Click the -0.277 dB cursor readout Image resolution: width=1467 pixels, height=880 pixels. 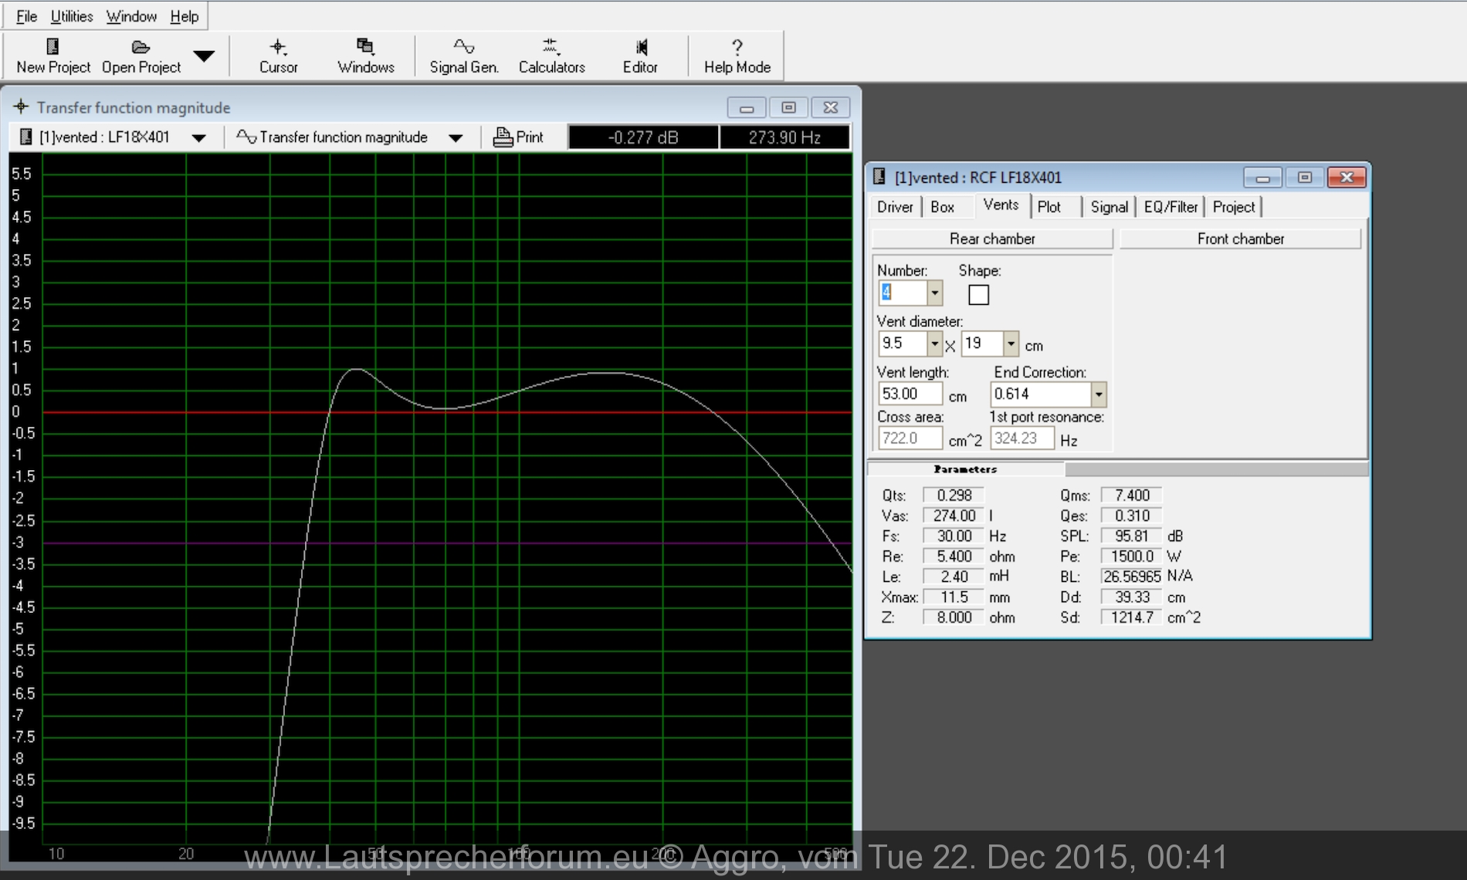pyautogui.click(x=643, y=137)
